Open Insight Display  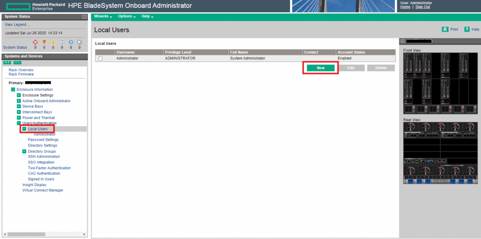pyautogui.click(x=34, y=185)
